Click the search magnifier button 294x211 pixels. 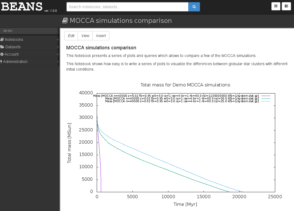(194, 7)
